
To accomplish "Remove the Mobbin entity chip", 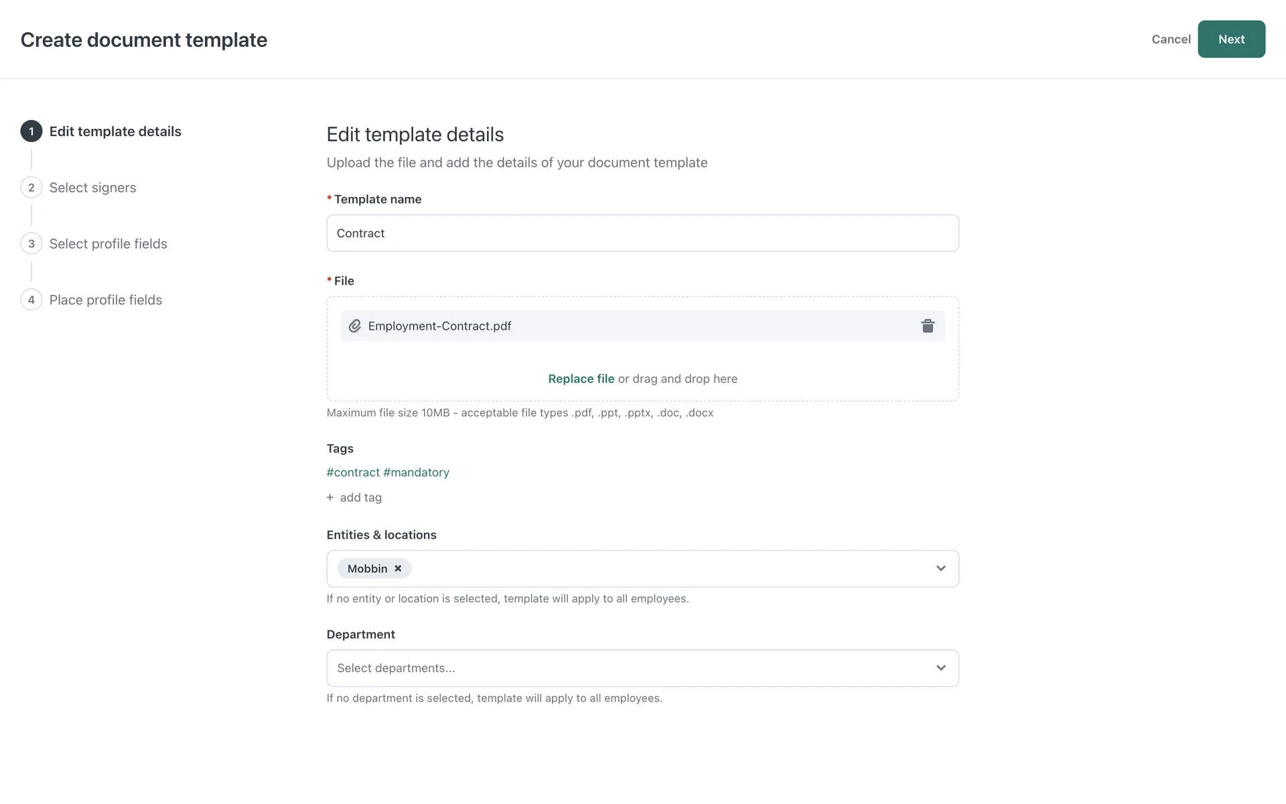I will coord(398,569).
